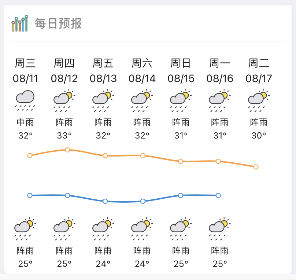Click the 33° high temperature label
Screen dimensions: 296x280
64,135
